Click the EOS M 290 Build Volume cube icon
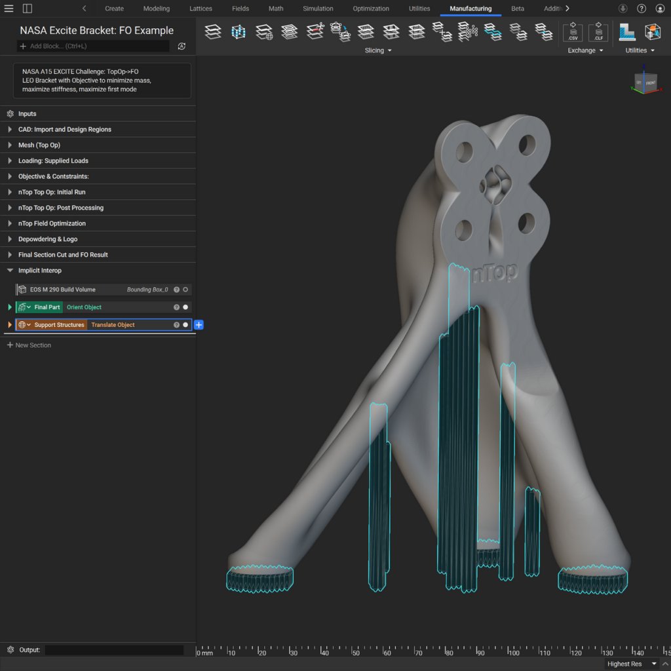 22,290
